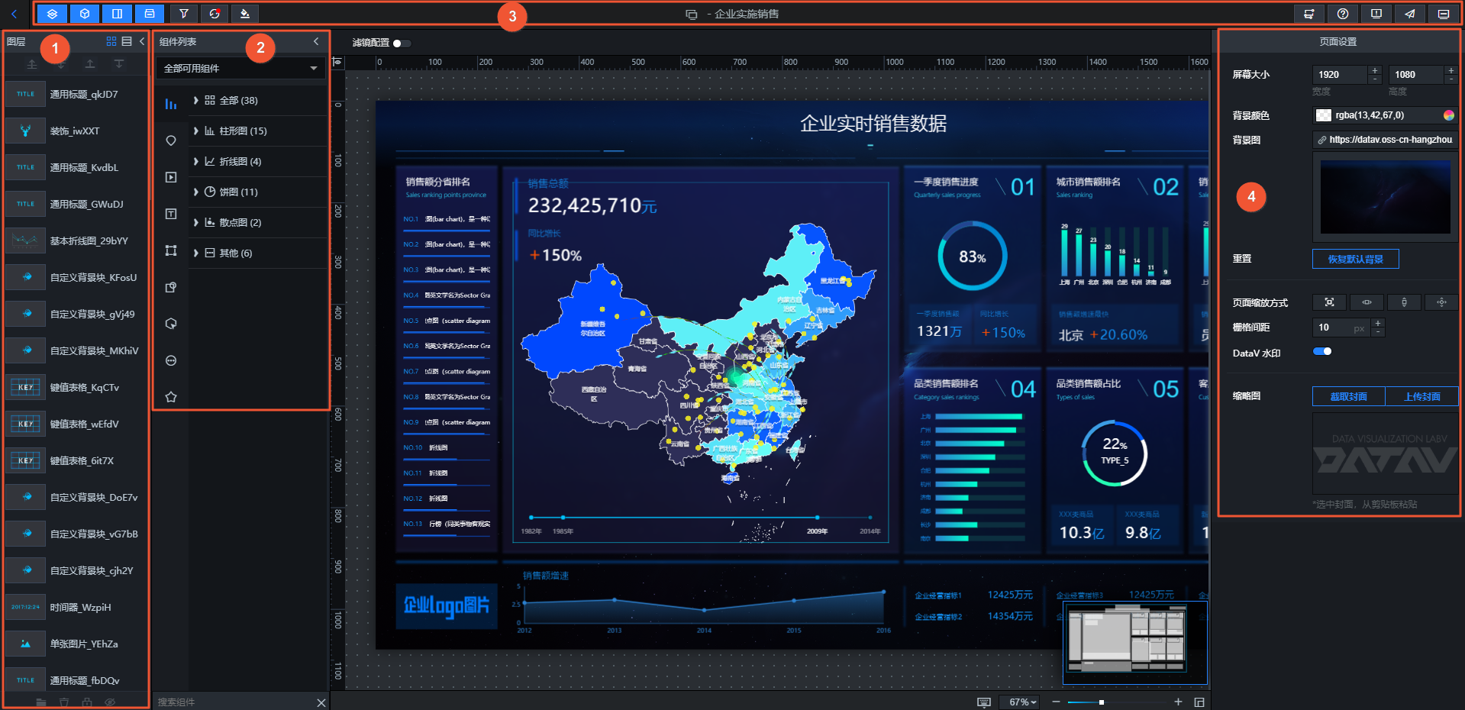Click the background image preview thumbnail
The height and width of the screenshot is (710, 1465).
pos(1386,197)
